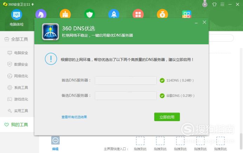Image resolution: width=243 pixels, height=153 pixels.
Task: Click the 谷歌DNS (0.25秒) result text
Action: click(180, 96)
